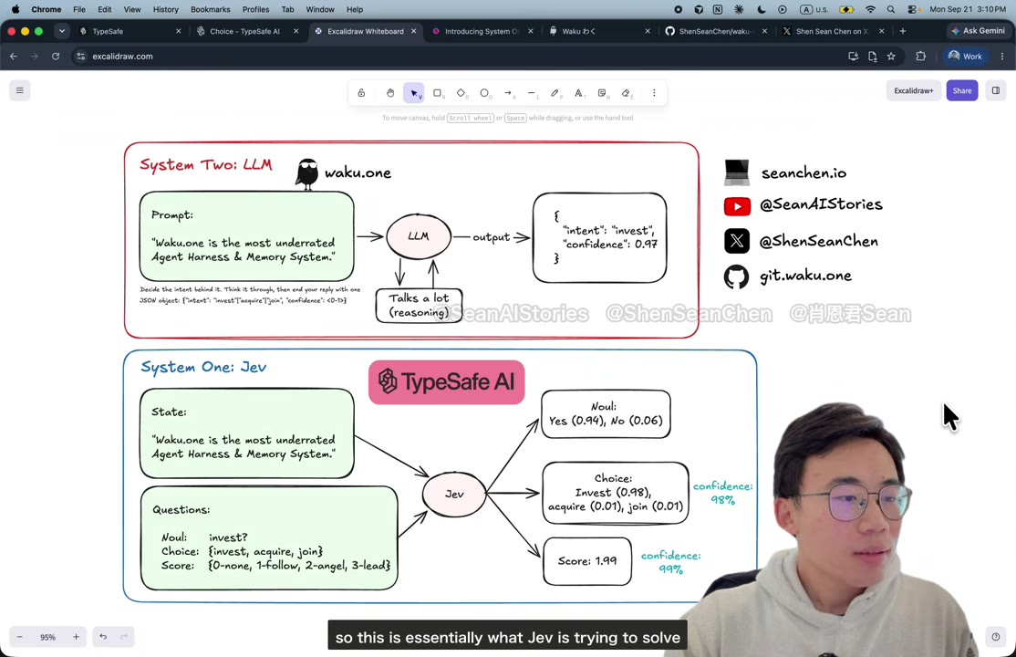Go back in Chrome
The width and height of the screenshot is (1016, 657).
(14, 57)
